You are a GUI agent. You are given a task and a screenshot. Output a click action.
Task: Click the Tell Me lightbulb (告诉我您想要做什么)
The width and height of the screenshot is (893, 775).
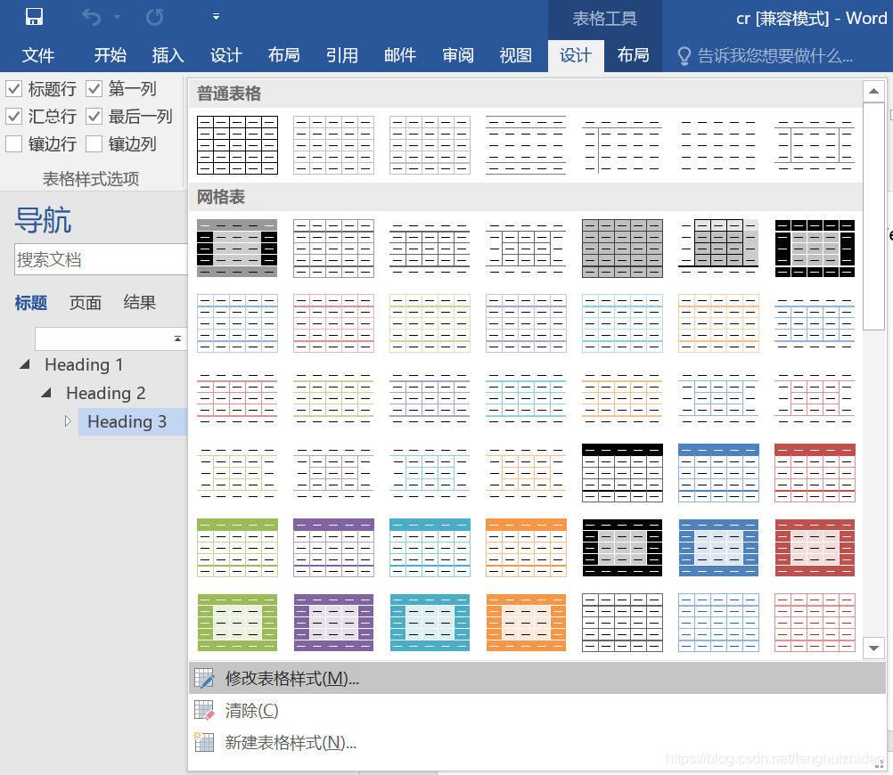pos(684,55)
